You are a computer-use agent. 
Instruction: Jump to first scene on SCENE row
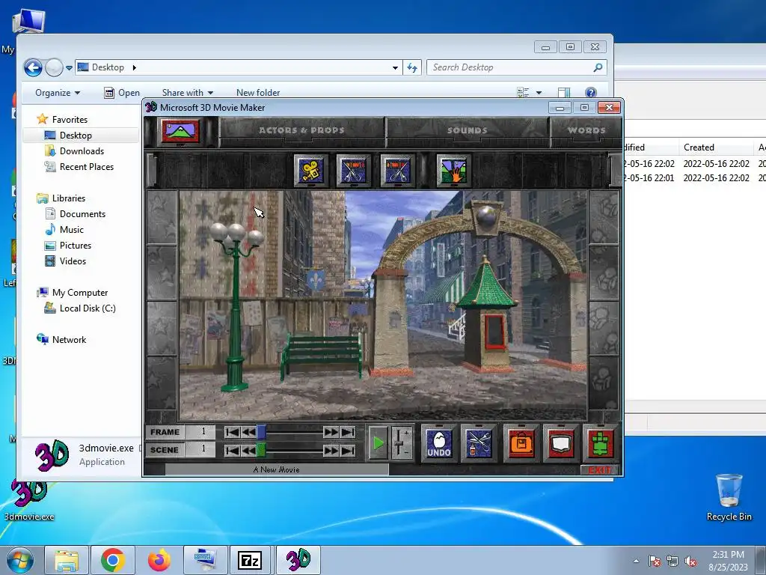coord(232,450)
